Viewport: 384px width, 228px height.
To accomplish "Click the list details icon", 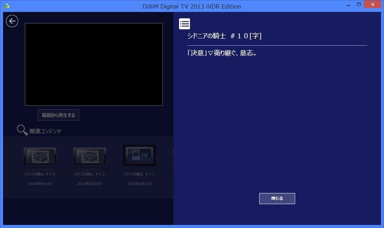I will [x=184, y=24].
